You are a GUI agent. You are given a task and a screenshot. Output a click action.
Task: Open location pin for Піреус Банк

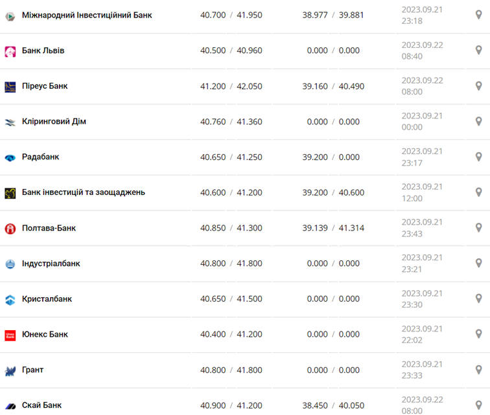point(479,86)
